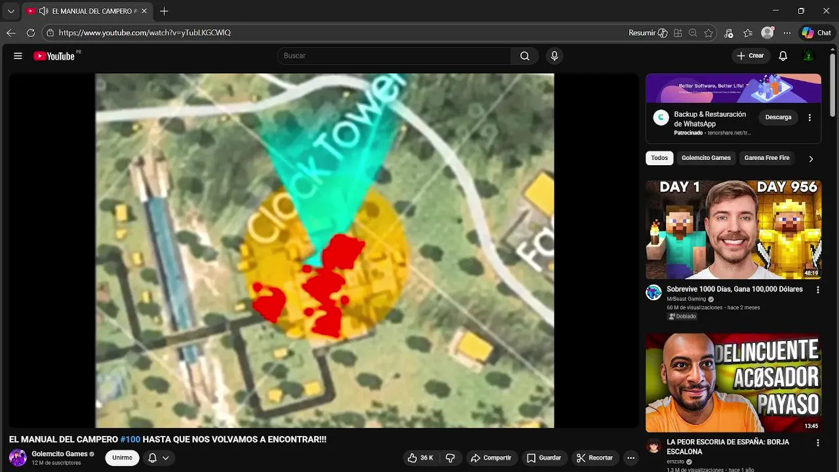
Task: Add this page to favorites star
Action: point(709,33)
